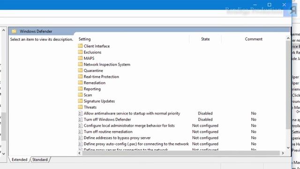Click the horizontal scrollbar thumb under settings list
This screenshot has height=169, width=300.
(181, 153)
